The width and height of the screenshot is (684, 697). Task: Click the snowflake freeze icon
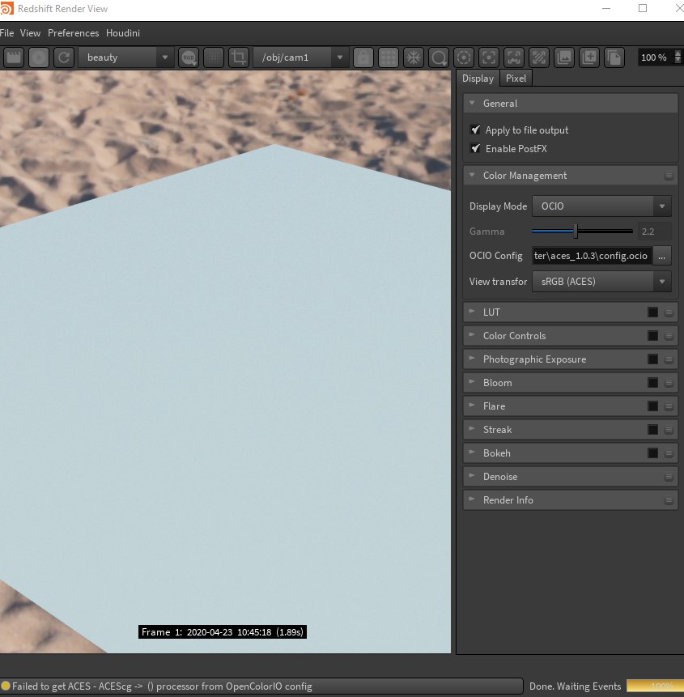point(414,57)
